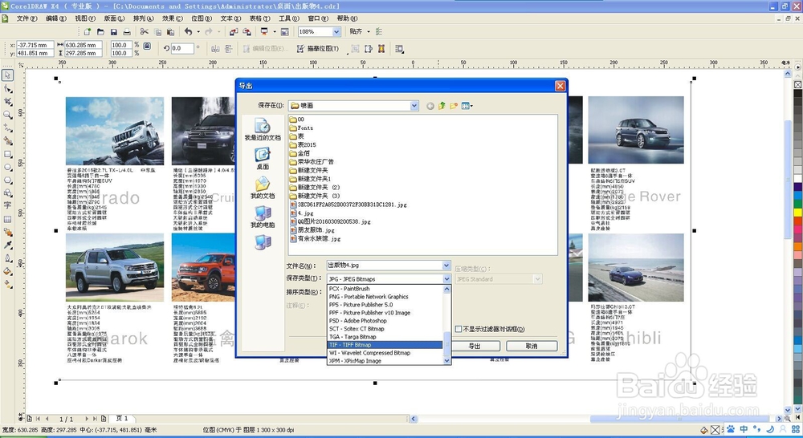Click the Print icon in the toolbar
The height and width of the screenshot is (438, 803).
pos(127,32)
